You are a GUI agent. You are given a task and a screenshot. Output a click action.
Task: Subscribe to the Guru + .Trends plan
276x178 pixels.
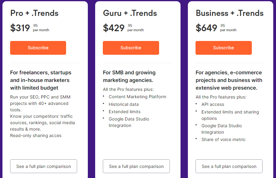131,48
